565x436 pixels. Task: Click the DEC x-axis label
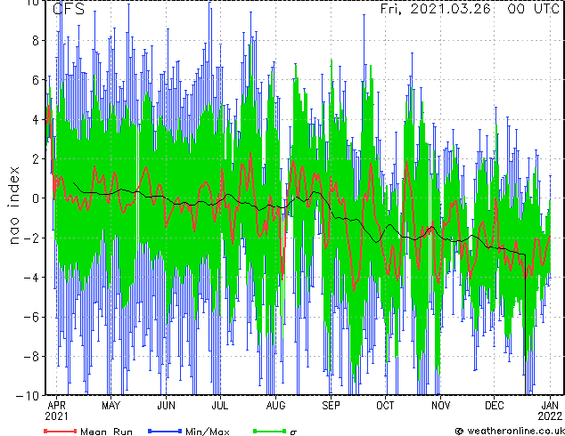point(495,406)
